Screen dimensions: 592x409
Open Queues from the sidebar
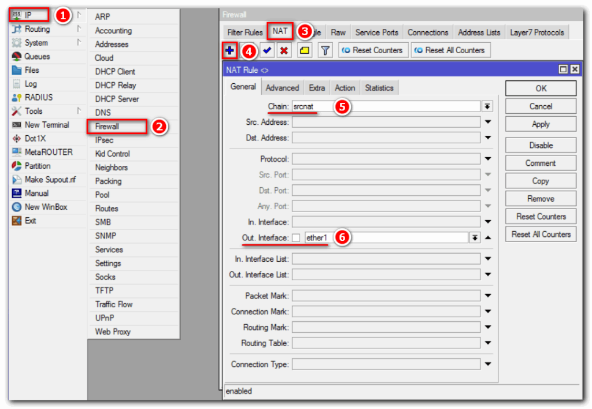point(37,57)
